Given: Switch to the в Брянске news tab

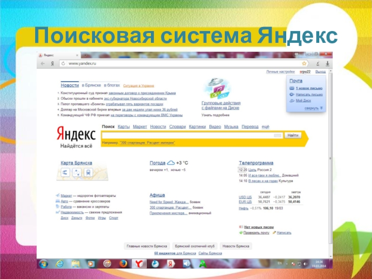Looking at the screenshot, I should point(91,85).
